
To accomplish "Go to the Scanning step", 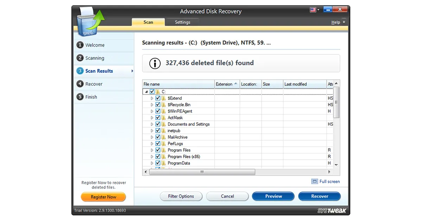I will pos(104,58).
